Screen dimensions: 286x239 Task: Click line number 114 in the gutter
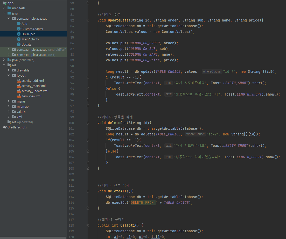[71, 202]
